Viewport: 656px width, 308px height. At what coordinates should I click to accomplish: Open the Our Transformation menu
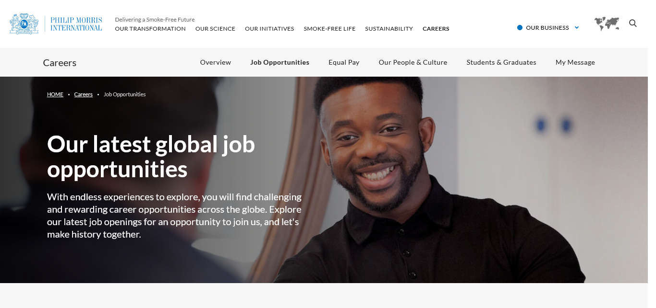[150, 29]
